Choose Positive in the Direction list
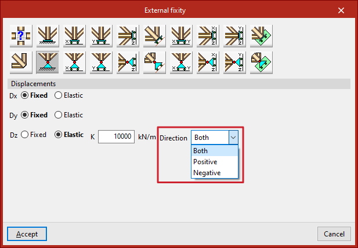The width and height of the screenshot is (358, 248). point(215,162)
